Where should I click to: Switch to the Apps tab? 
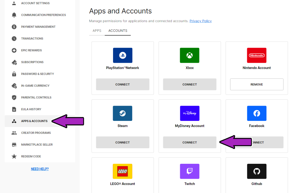click(97, 31)
